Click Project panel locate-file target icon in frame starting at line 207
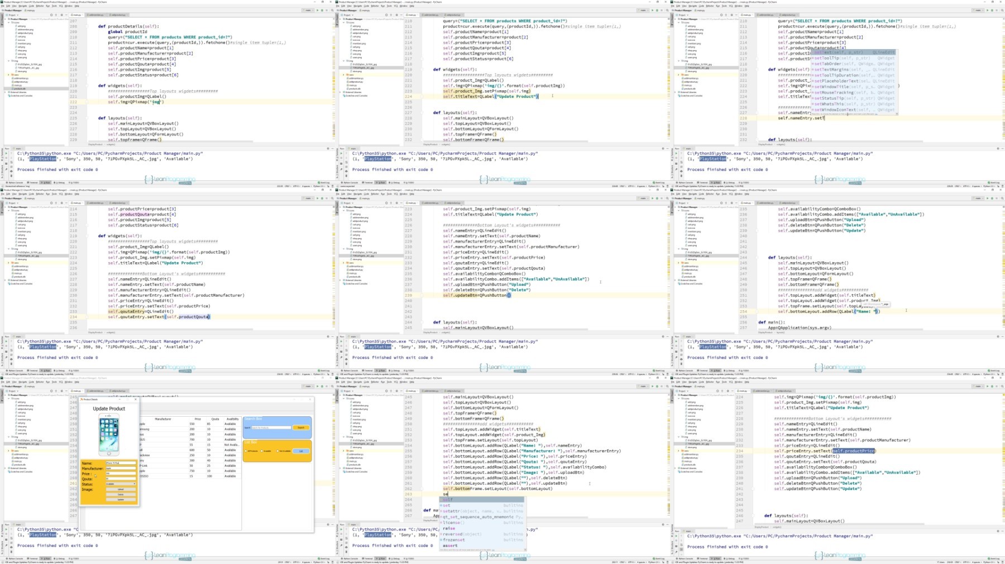Image resolution: width=1005 pixels, height=564 pixels. click(x=51, y=15)
